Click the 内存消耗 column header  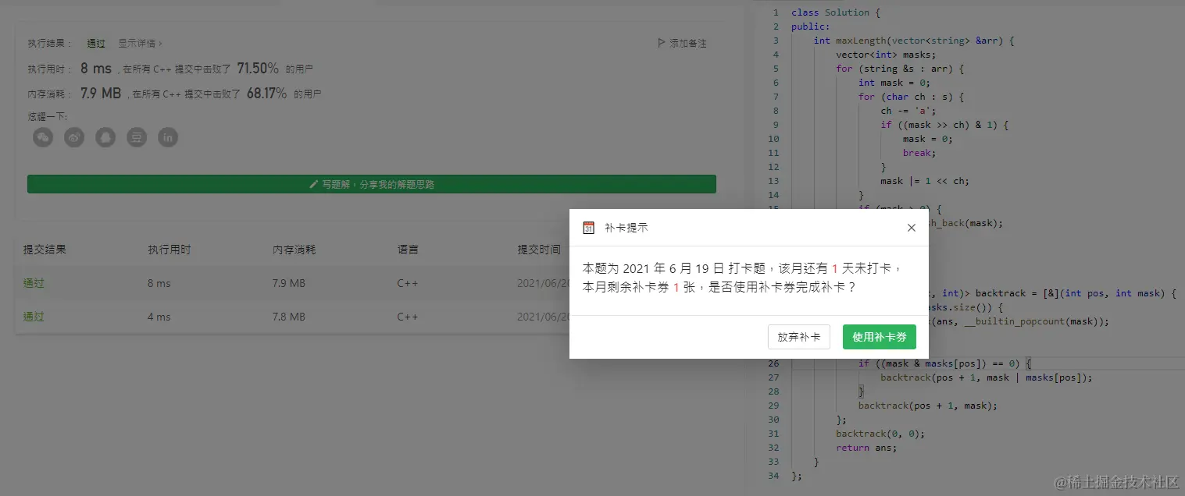[x=294, y=250]
